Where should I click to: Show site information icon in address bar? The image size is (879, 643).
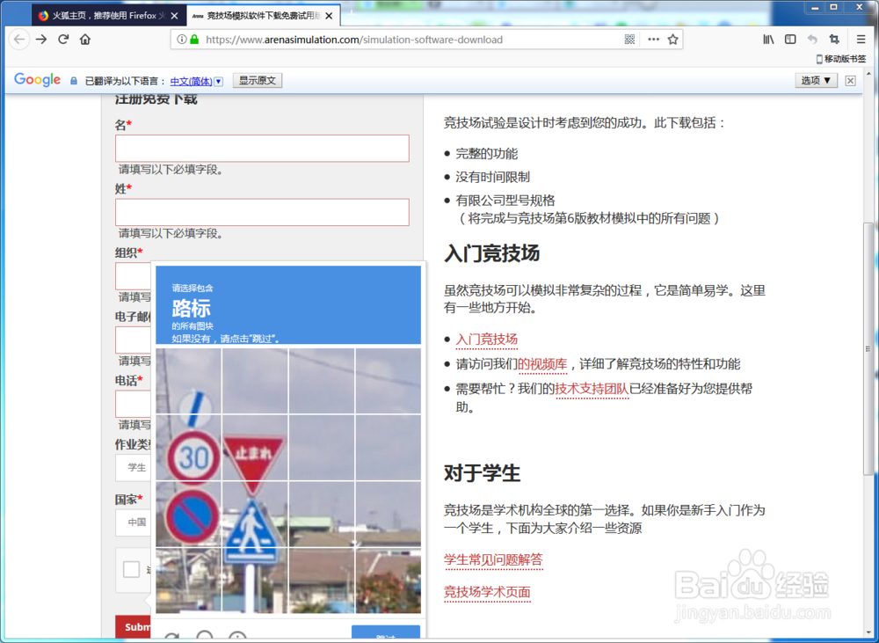[181, 40]
